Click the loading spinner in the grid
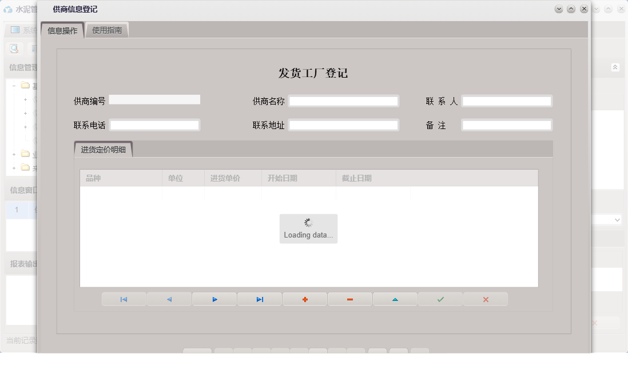 (308, 223)
